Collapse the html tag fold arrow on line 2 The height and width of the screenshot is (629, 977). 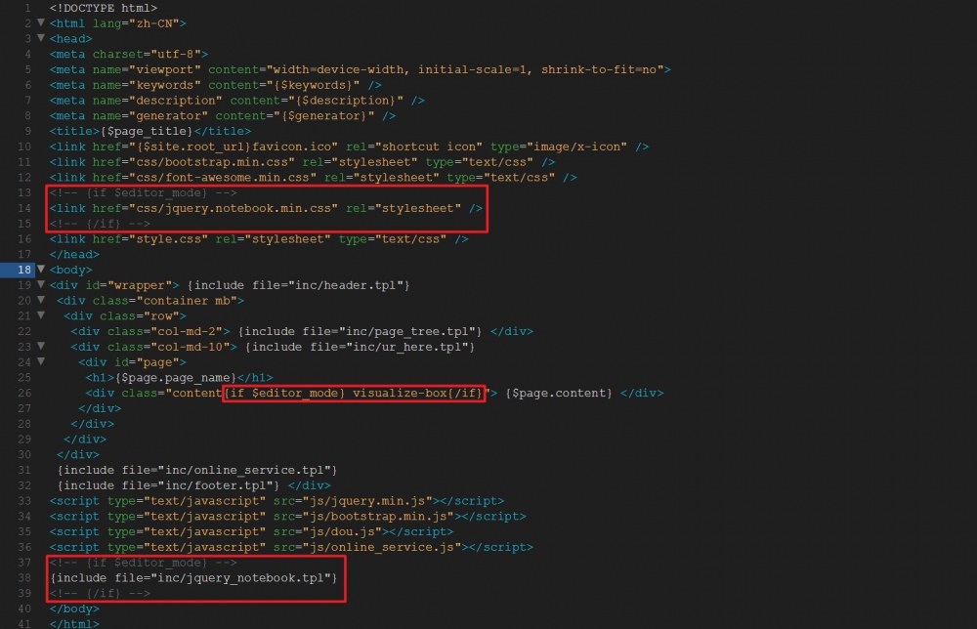click(41, 23)
